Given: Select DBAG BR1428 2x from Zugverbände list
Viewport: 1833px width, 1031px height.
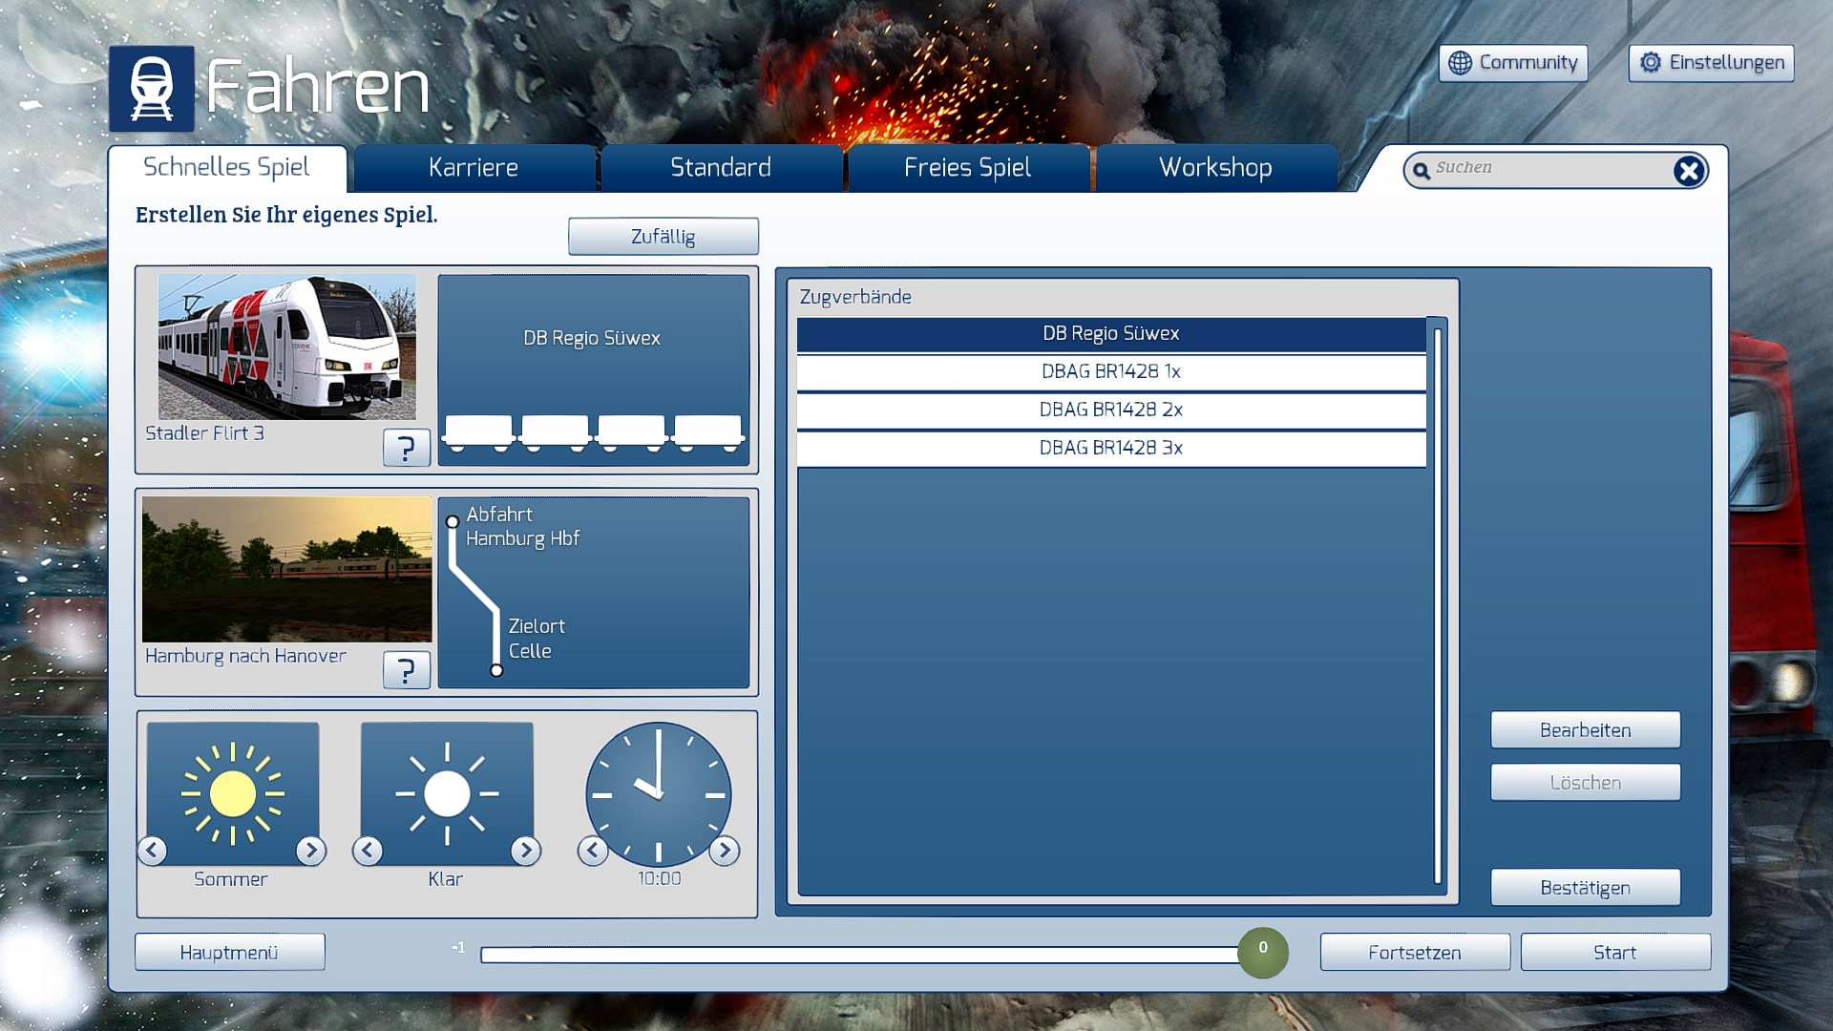Looking at the screenshot, I should (x=1110, y=410).
